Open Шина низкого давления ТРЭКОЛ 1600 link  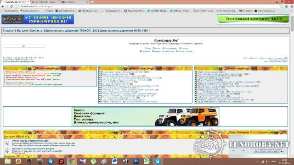tap(72, 31)
